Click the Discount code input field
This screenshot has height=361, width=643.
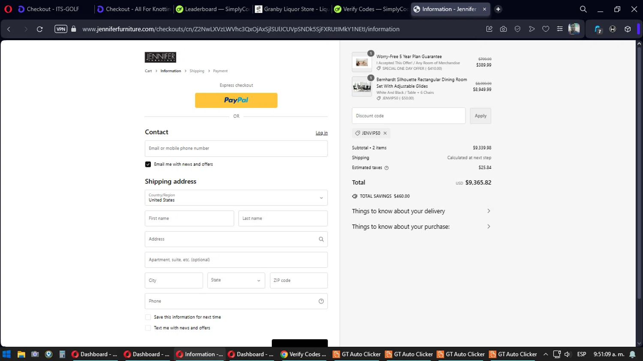(x=409, y=116)
